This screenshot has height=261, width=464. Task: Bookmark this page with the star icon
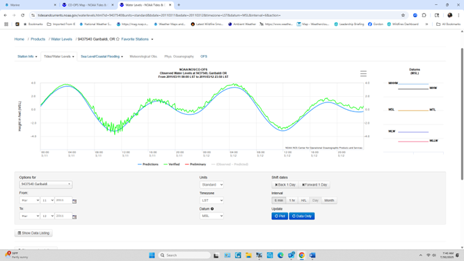(x=403, y=15)
